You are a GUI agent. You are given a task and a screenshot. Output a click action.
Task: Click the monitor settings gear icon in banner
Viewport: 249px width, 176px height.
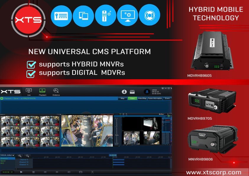point(127,15)
